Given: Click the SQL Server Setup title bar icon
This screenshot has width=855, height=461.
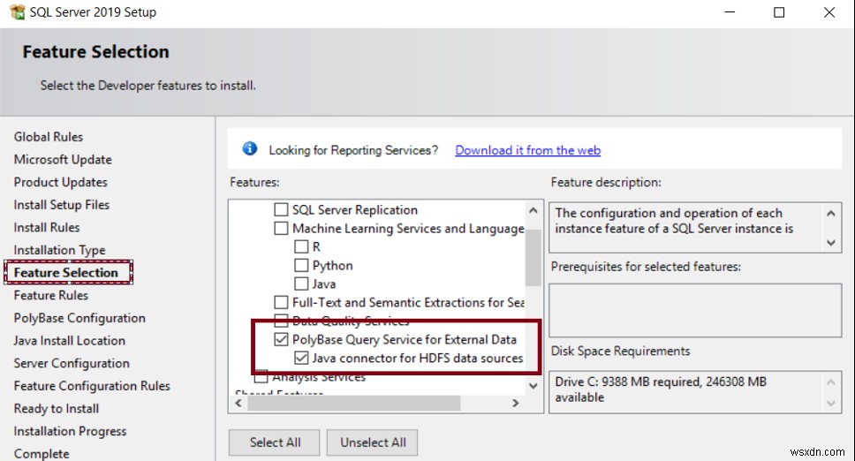Looking at the screenshot, I should (x=15, y=12).
